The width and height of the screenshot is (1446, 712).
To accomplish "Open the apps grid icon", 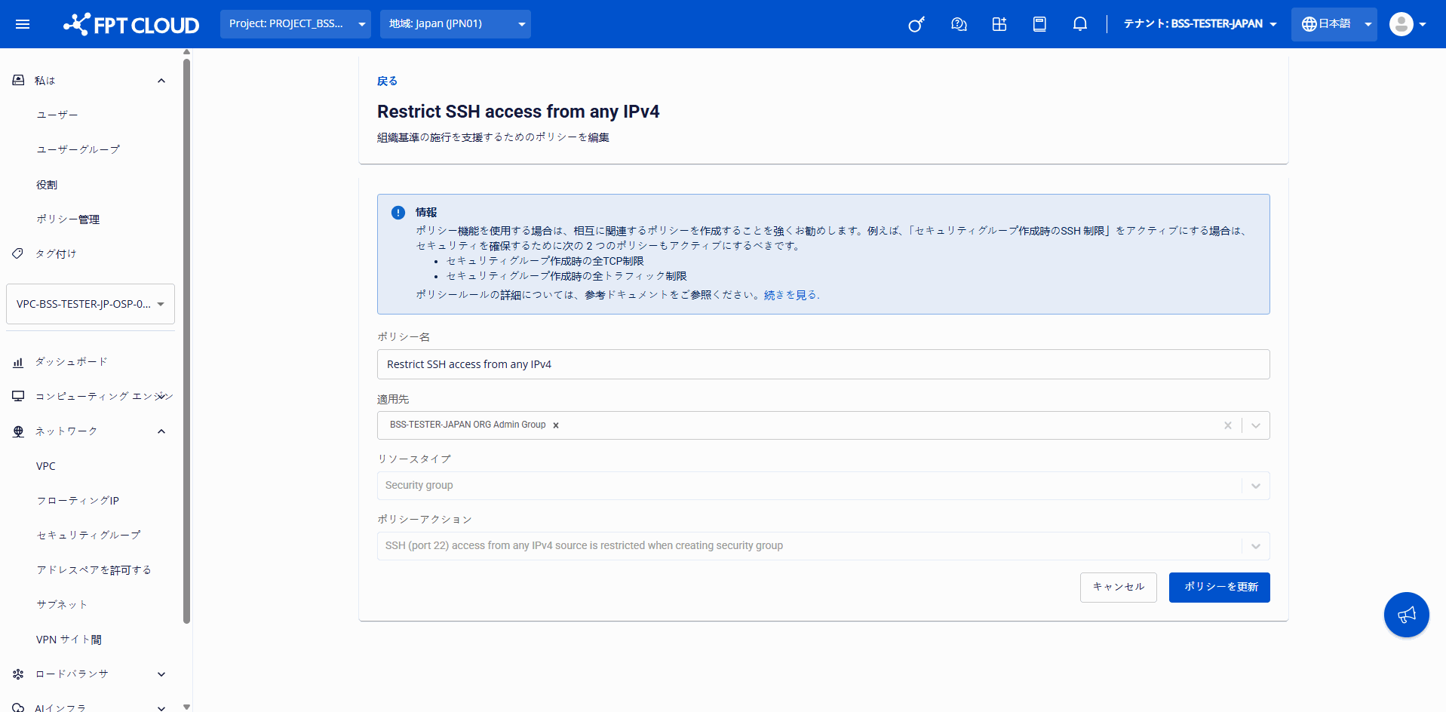I will (x=999, y=24).
